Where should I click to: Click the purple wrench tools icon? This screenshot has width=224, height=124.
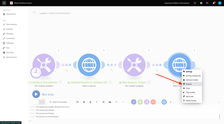click(147, 102)
